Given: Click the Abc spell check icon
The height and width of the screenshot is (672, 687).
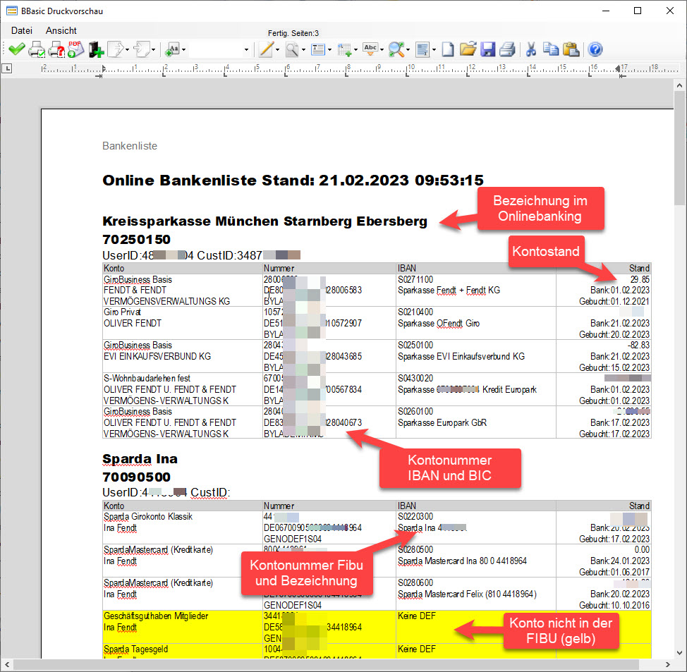Looking at the screenshot, I should [371, 49].
